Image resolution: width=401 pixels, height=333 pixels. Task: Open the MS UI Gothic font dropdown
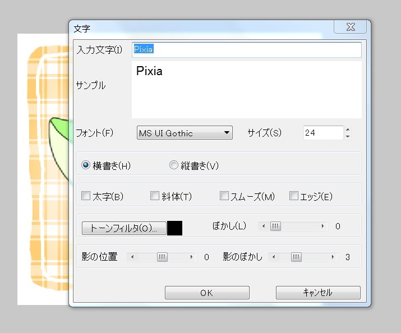point(185,133)
